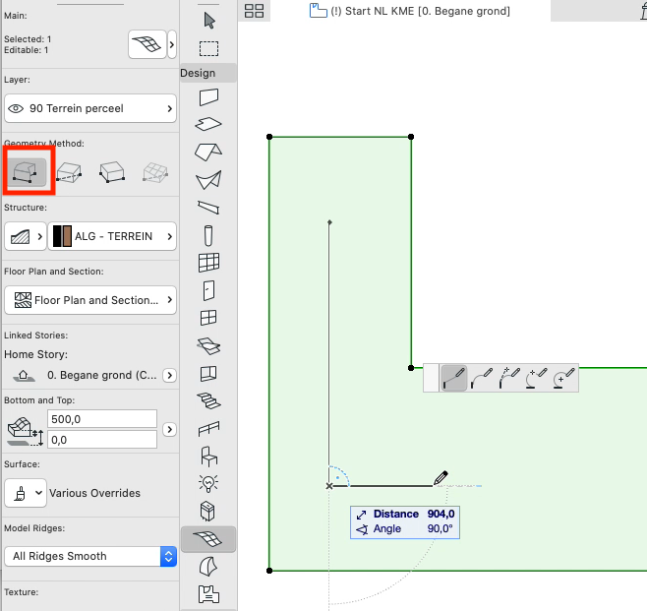Viewport: 647px width, 611px height.
Task: Select third Geometry Method option
Action: [112, 172]
